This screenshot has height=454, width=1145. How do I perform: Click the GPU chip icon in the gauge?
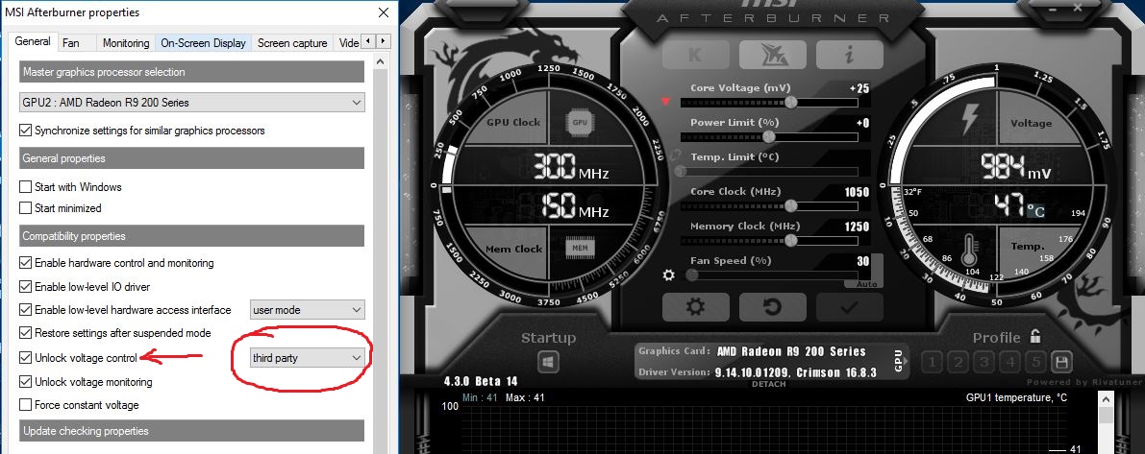(x=580, y=123)
